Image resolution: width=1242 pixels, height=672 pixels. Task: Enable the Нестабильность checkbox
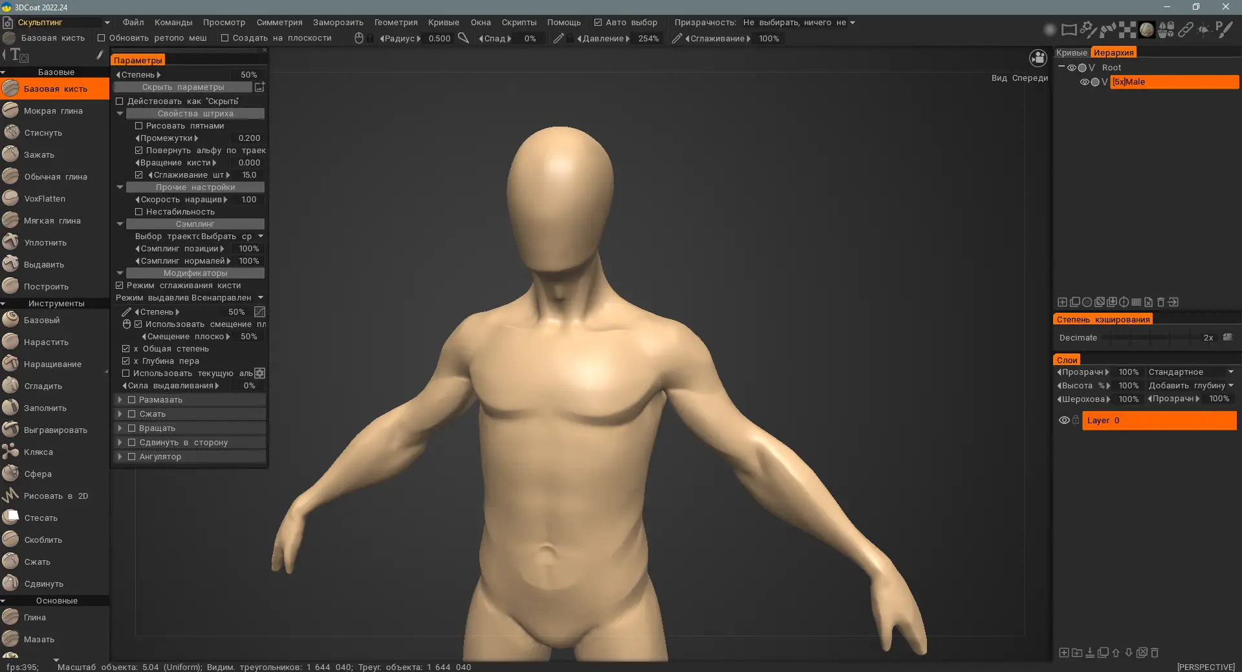138,212
